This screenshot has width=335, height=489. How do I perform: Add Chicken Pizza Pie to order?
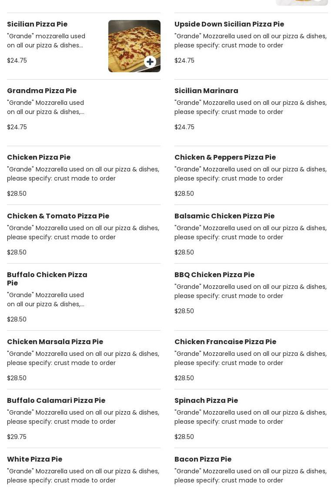click(x=39, y=157)
